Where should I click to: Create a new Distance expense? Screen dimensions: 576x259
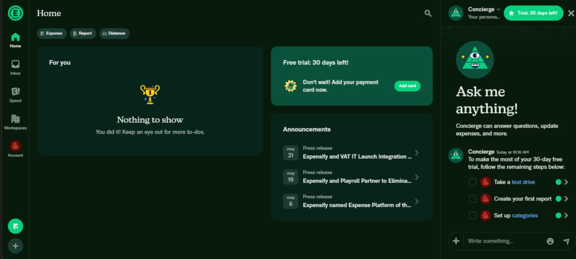coord(114,33)
